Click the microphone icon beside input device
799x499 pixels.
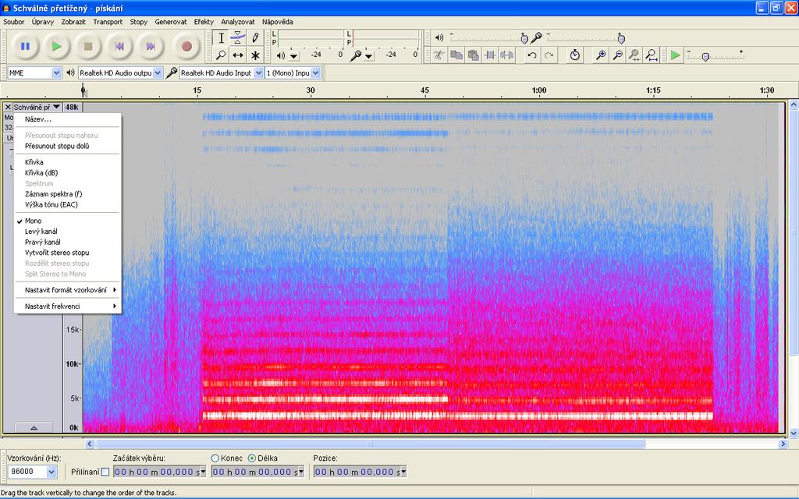(x=172, y=73)
